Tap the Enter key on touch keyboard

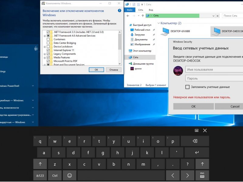pos(197,153)
